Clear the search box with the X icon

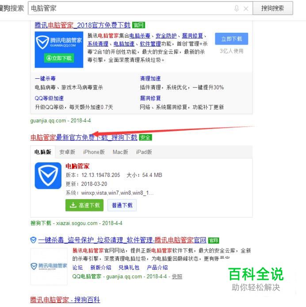(246, 8)
